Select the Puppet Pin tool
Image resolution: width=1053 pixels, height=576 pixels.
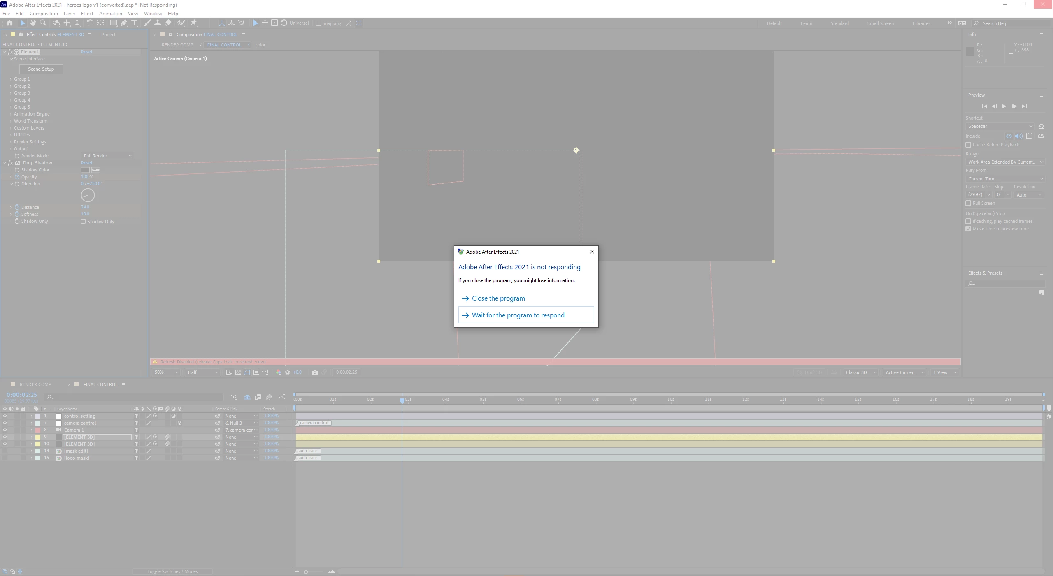(x=194, y=23)
